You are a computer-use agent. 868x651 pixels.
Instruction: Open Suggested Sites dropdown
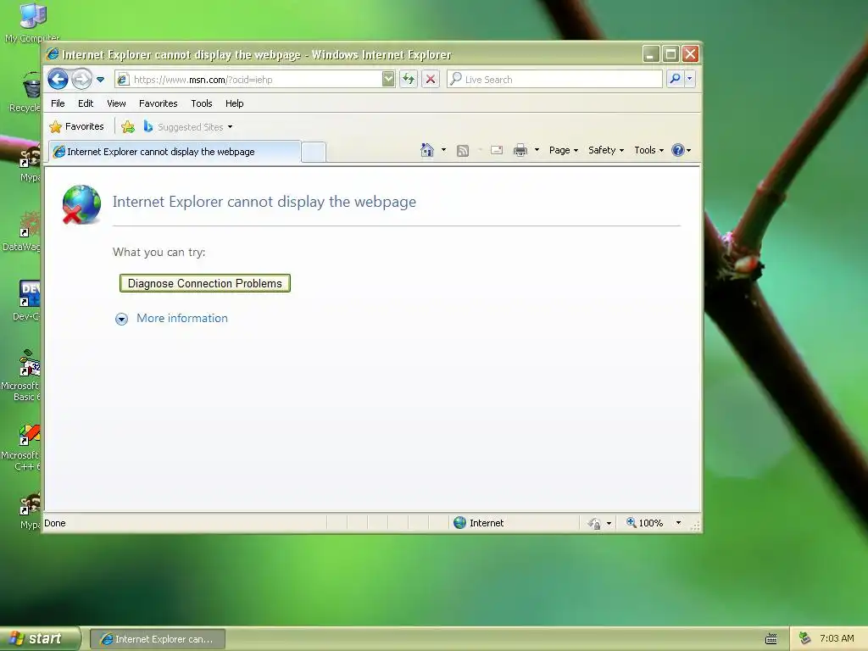(x=188, y=127)
